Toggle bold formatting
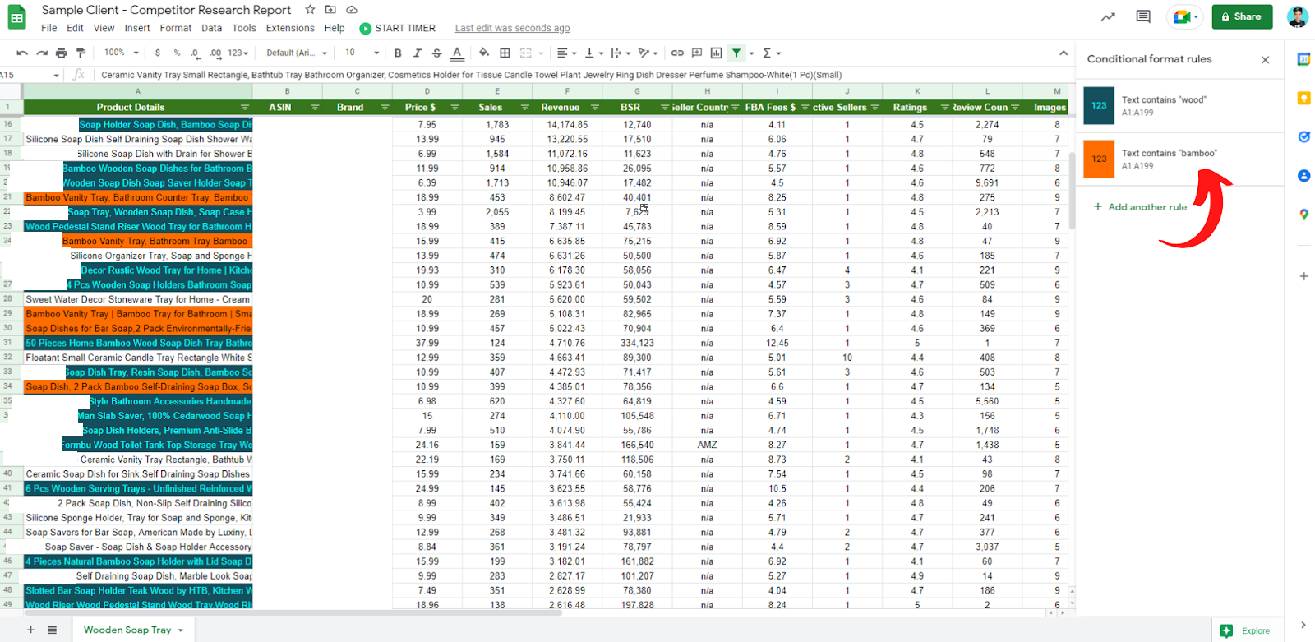The image size is (1315, 642). 398,53
